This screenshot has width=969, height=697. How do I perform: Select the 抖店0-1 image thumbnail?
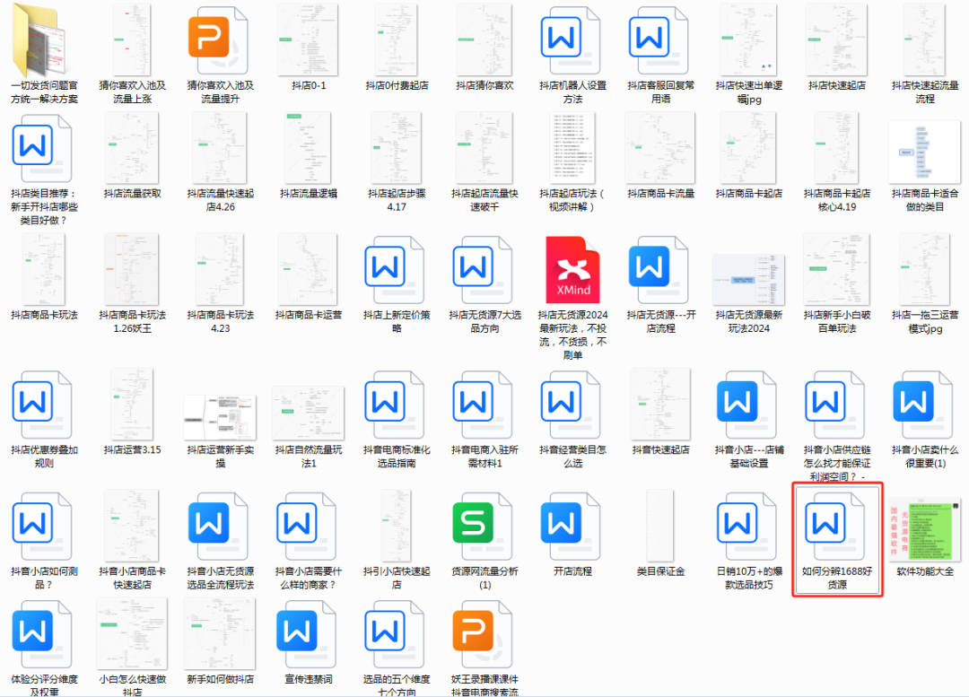(x=308, y=39)
